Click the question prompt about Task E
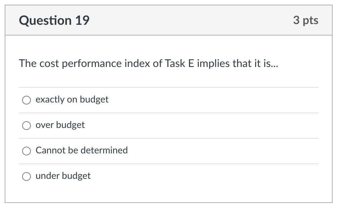 [149, 63]
